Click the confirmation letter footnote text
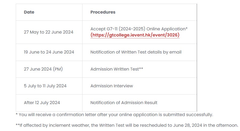This screenshot has width=240, height=131. coord(114,115)
